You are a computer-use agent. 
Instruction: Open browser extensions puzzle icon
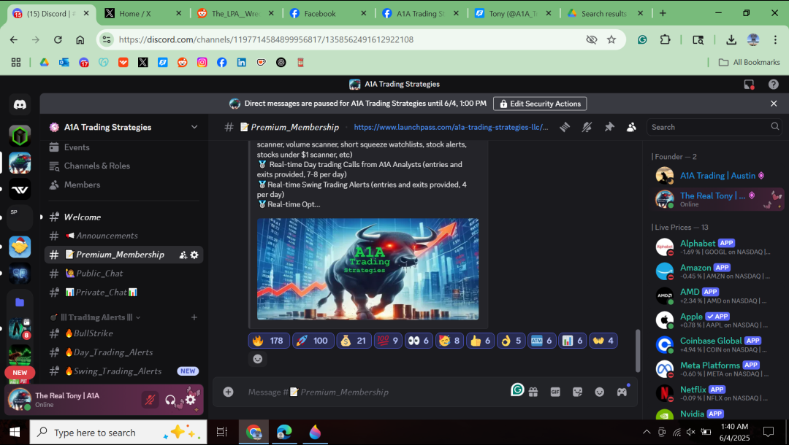tap(666, 39)
